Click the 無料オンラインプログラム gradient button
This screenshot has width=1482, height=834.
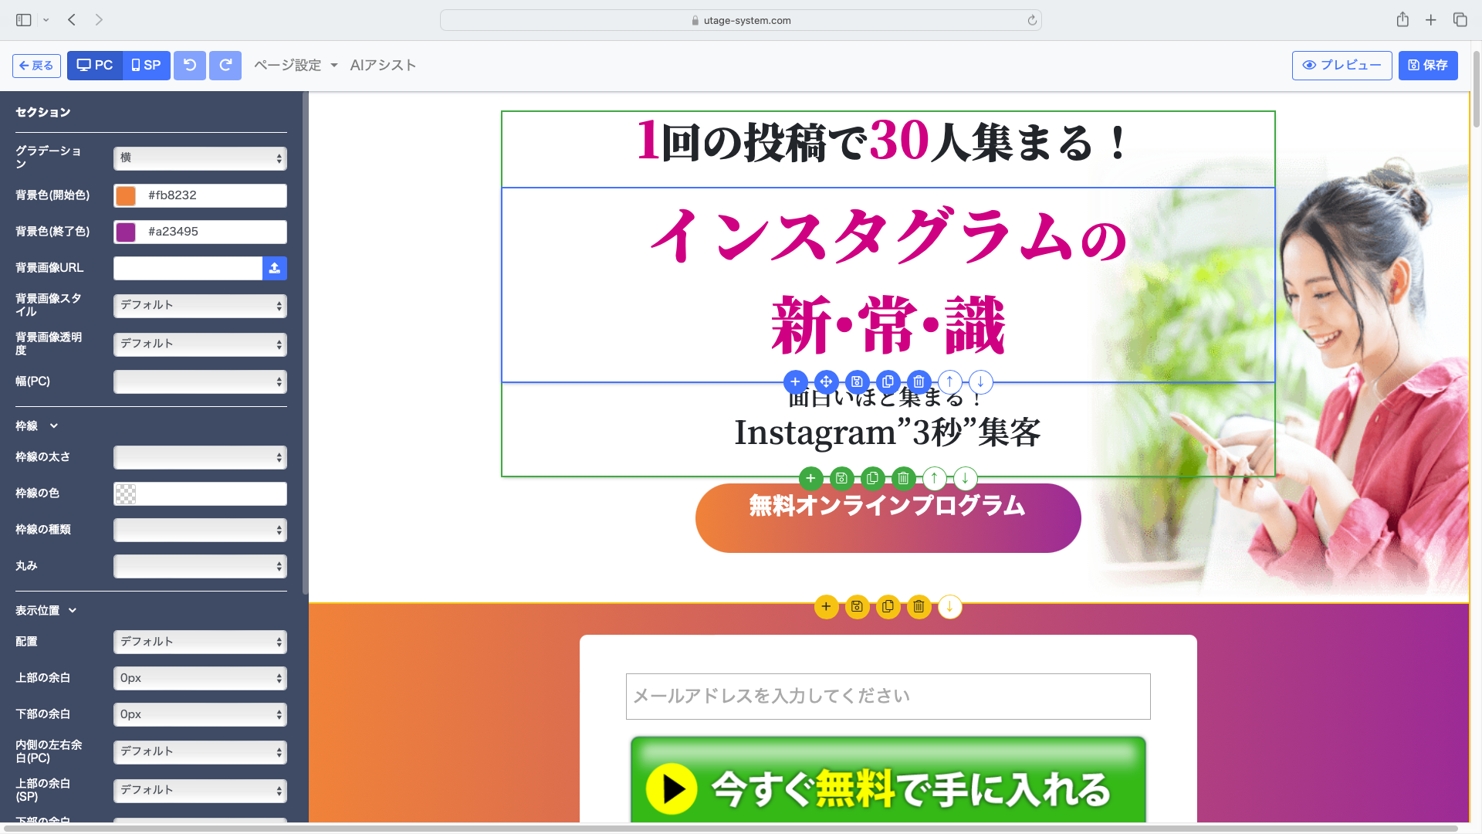coord(888,518)
